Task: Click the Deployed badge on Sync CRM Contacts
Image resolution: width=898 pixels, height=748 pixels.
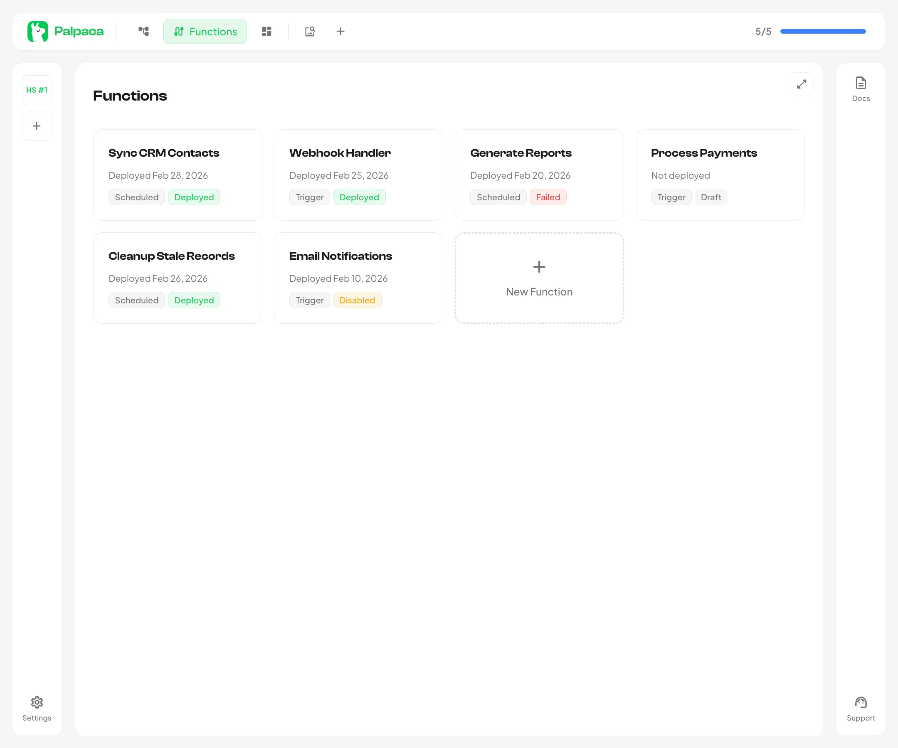Action: (194, 197)
